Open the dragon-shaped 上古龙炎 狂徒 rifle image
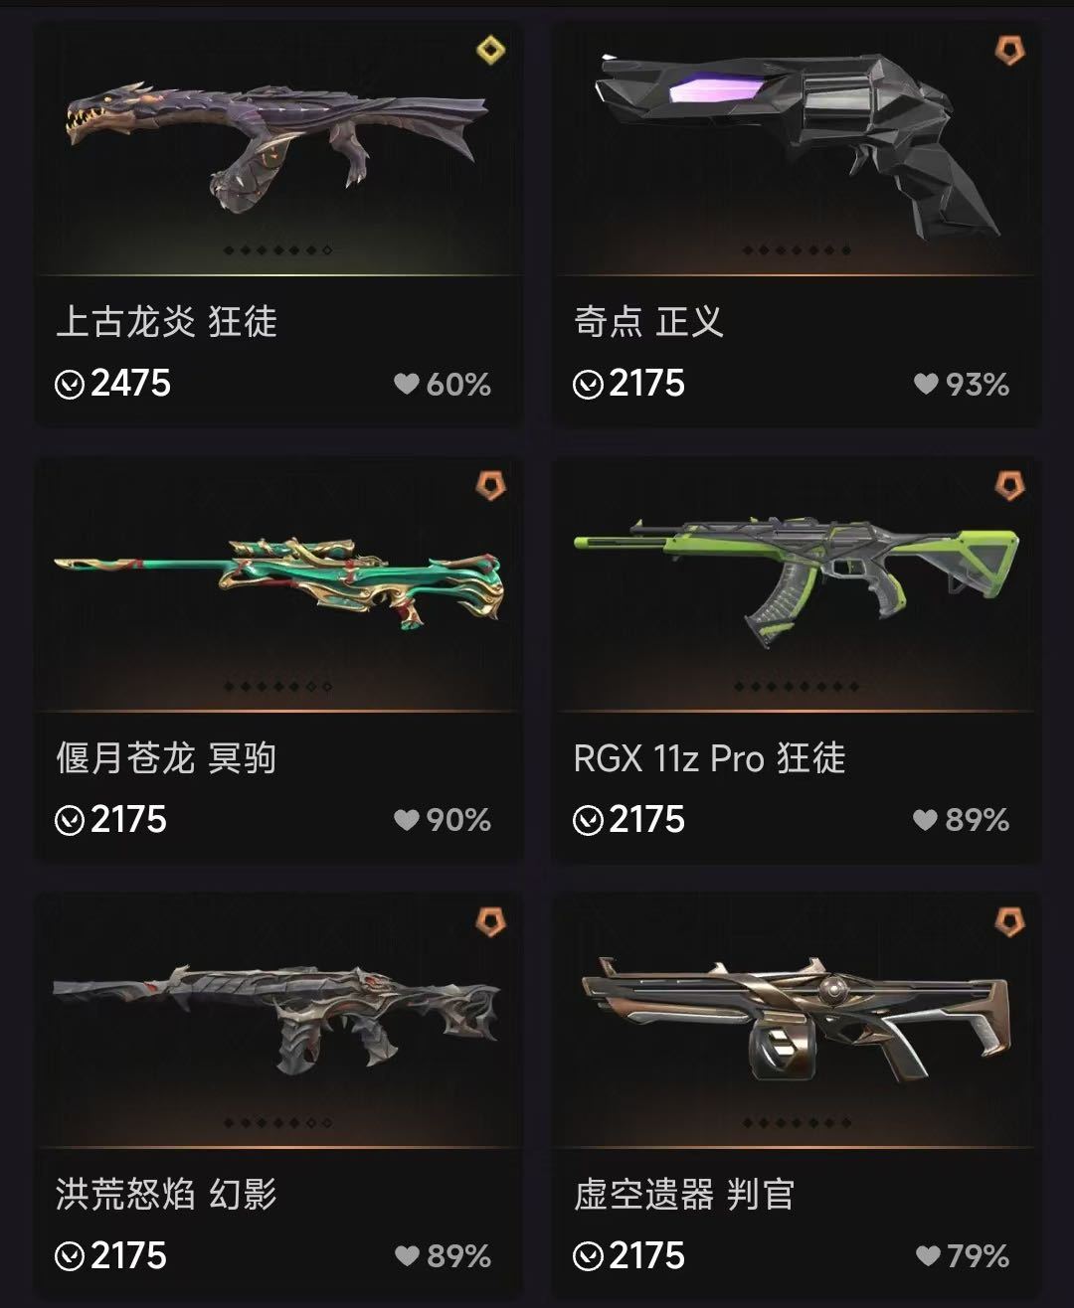 (x=276, y=134)
